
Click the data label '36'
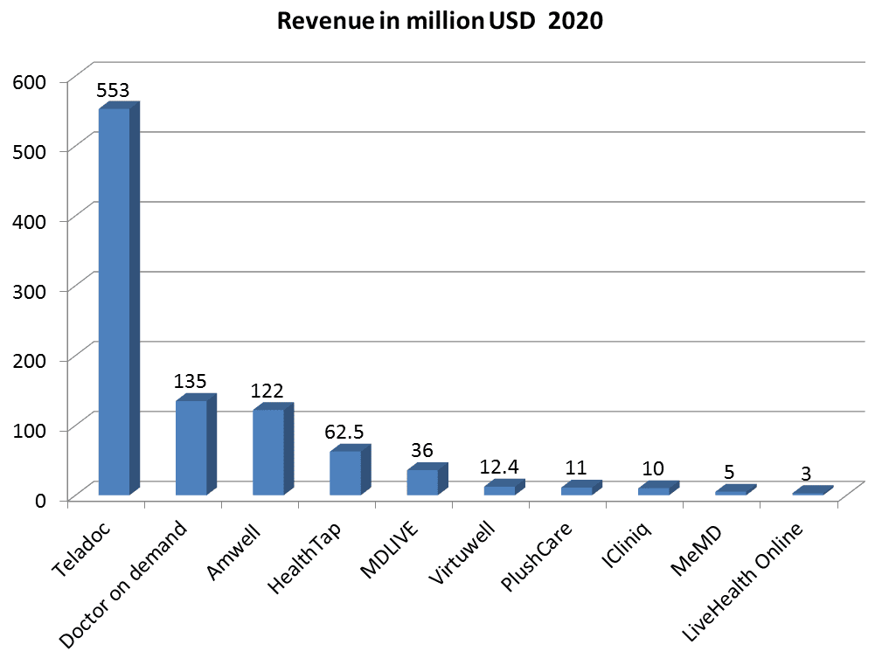[x=422, y=450]
